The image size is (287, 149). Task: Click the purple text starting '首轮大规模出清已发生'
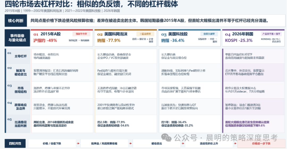click(247, 124)
